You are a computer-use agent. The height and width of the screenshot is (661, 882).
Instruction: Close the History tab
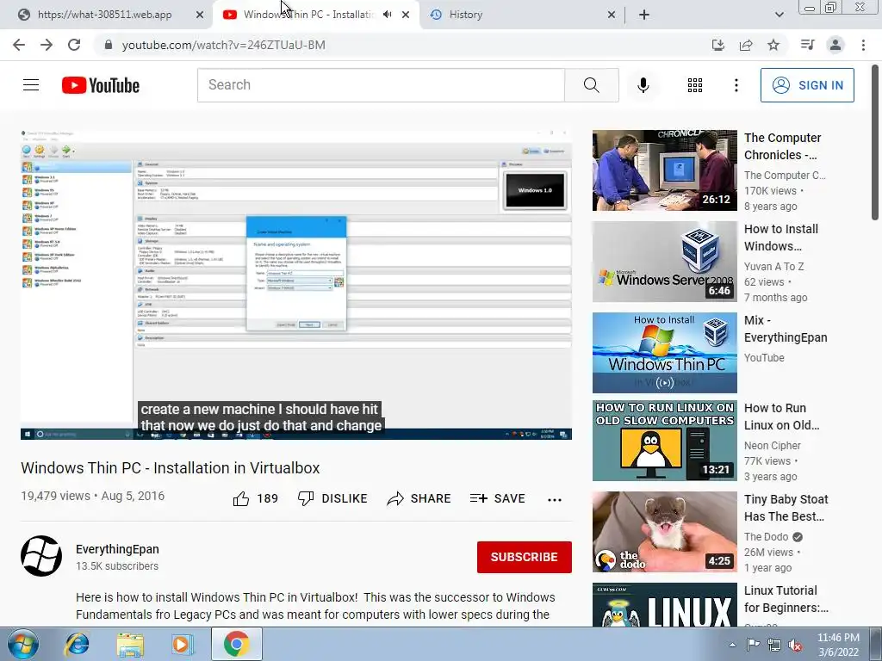[612, 15]
